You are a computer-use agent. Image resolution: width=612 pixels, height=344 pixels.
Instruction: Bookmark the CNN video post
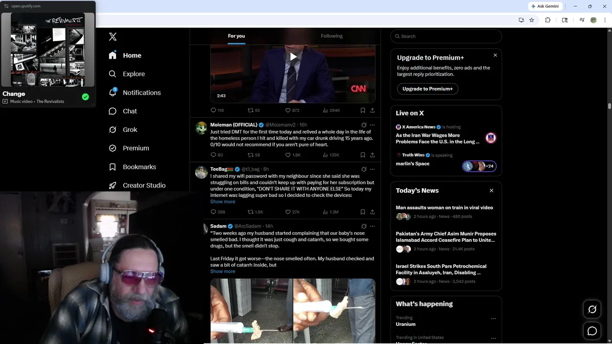click(x=363, y=110)
